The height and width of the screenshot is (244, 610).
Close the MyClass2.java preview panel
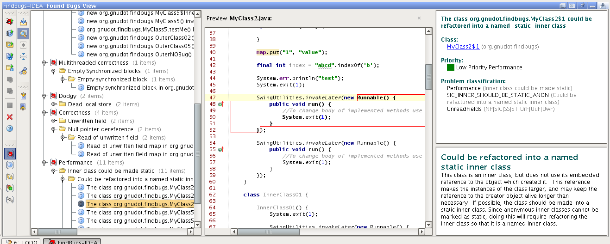tap(419, 18)
